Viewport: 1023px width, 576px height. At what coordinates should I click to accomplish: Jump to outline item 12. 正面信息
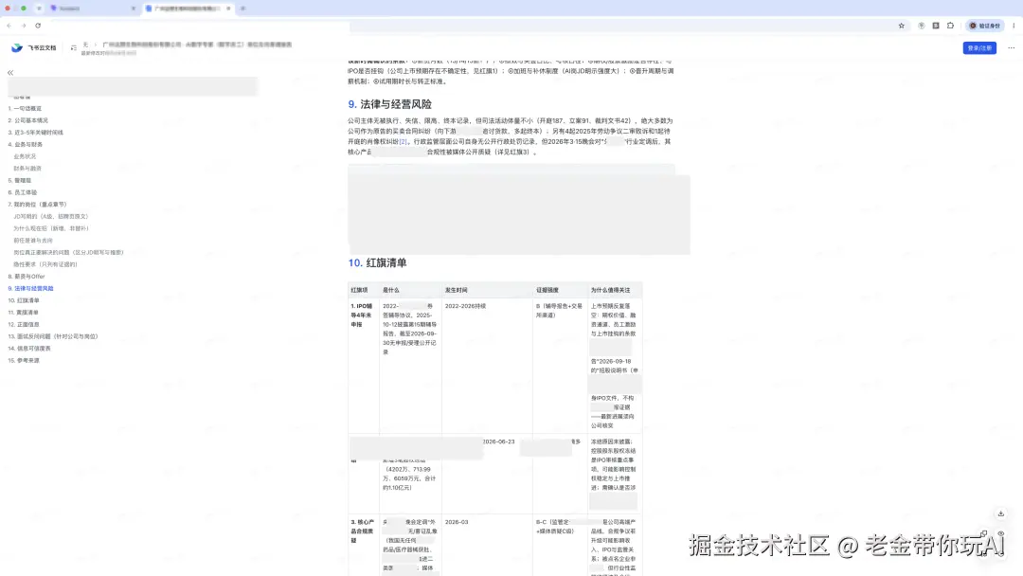click(24, 324)
